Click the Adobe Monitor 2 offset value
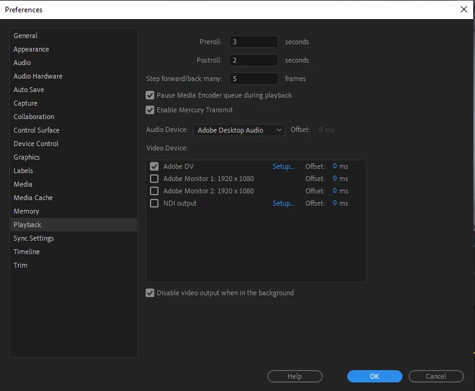Screen dimensions: 475x391 click(335, 191)
